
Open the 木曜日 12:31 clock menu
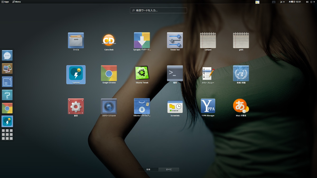pos(295,2)
